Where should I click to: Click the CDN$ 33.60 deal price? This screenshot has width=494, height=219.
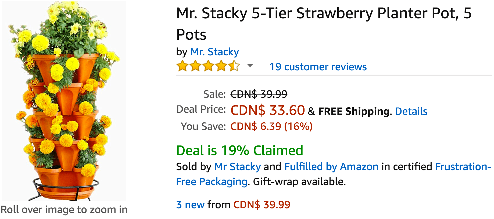coord(268,110)
